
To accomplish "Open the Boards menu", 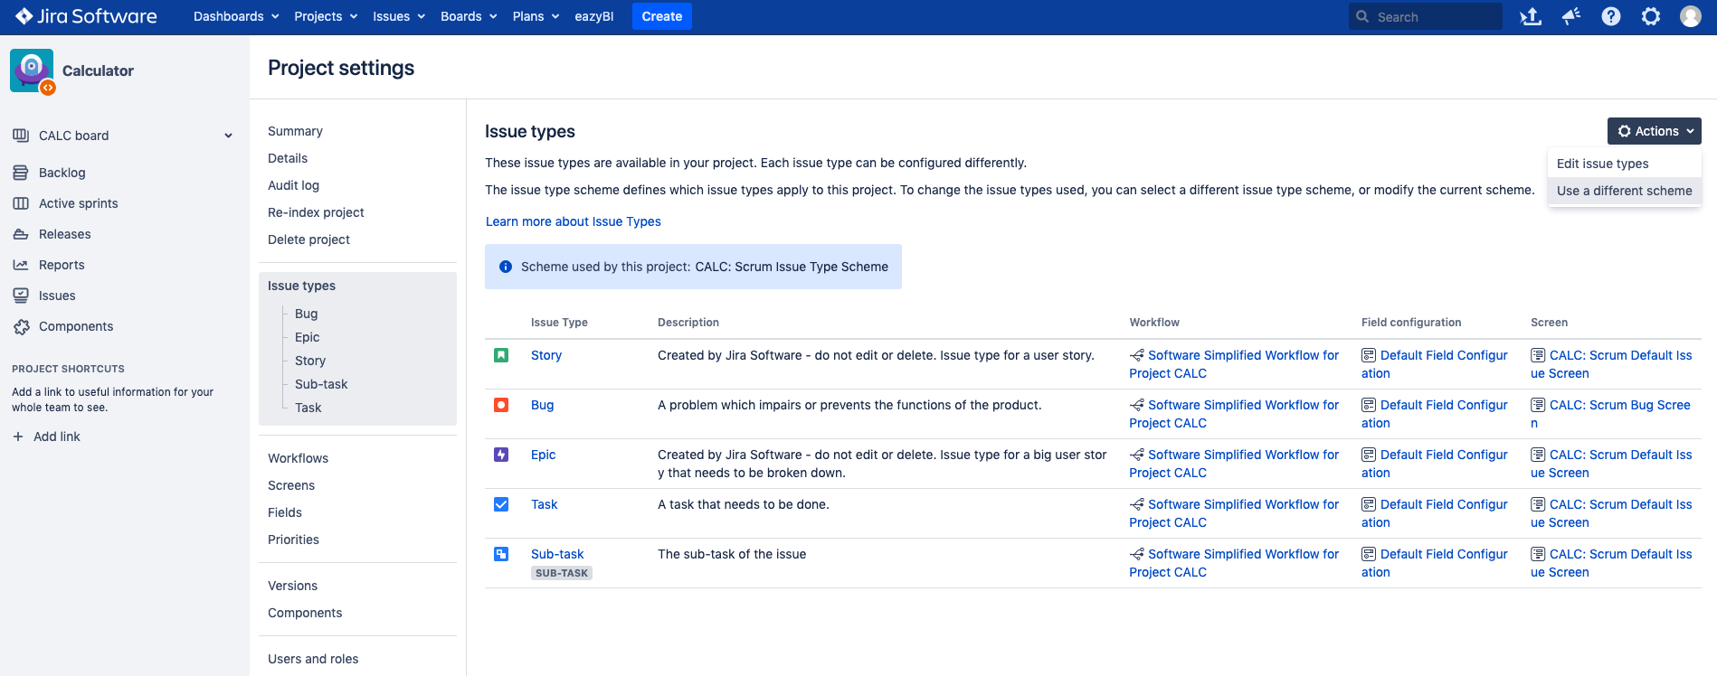I will [x=469, y=16].
